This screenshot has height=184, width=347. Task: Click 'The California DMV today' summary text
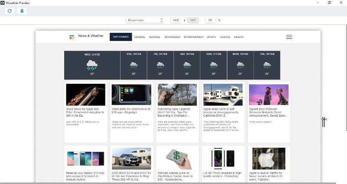[222, 126]
